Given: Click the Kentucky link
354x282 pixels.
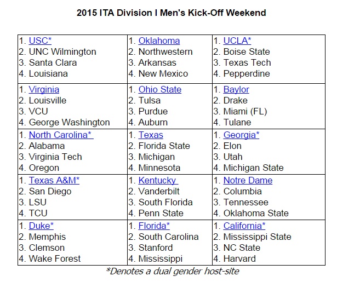Looking at the screenshot, I should coord(158,181).
